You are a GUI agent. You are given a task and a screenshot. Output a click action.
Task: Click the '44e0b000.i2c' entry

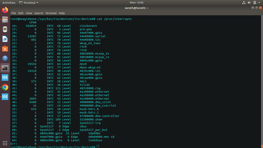[90, 40]
